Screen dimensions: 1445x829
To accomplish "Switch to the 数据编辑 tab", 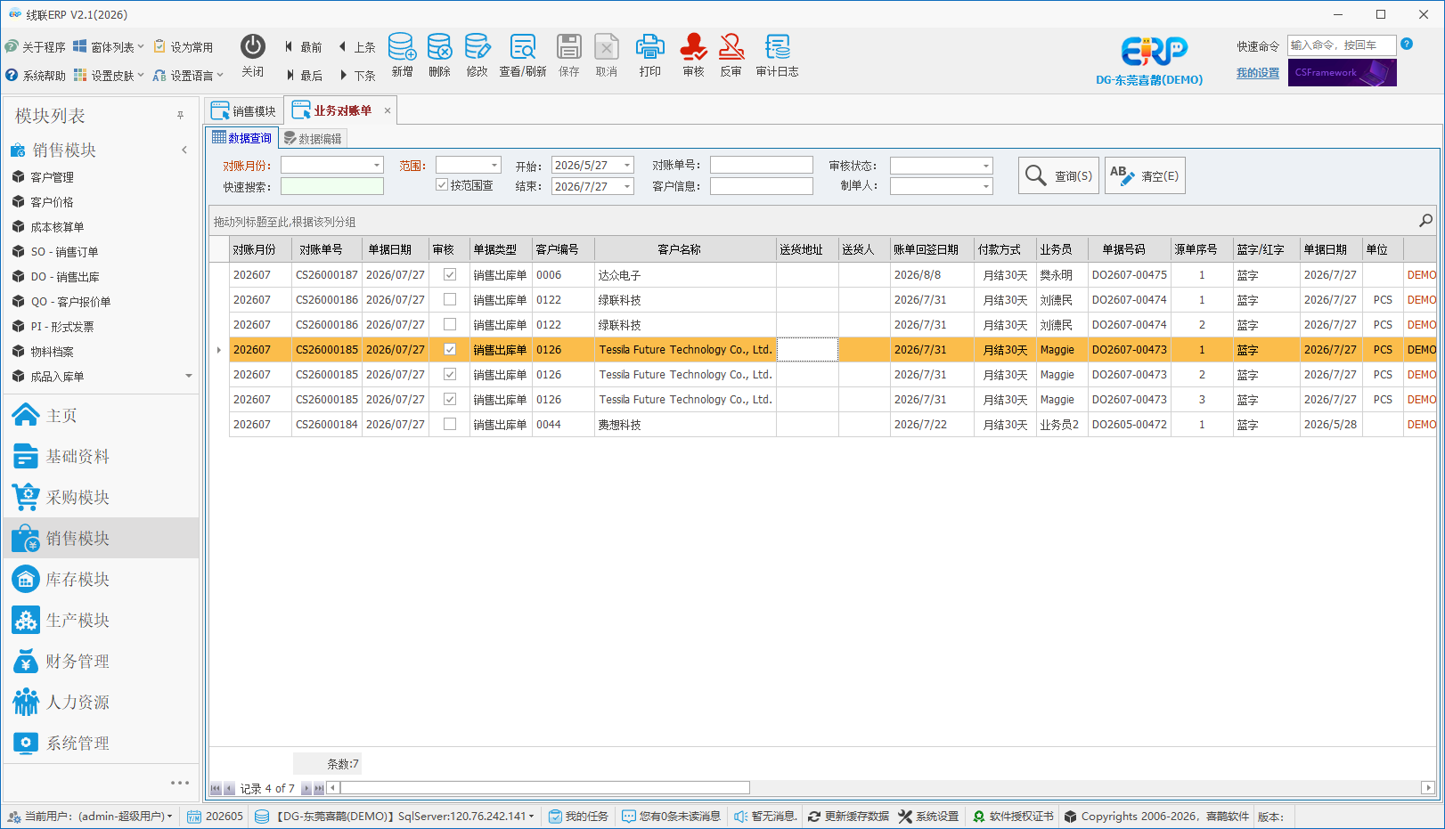I will tap(313, 139).
